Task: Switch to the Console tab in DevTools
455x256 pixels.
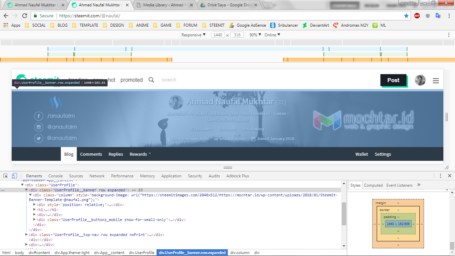Action: point(56,176)
